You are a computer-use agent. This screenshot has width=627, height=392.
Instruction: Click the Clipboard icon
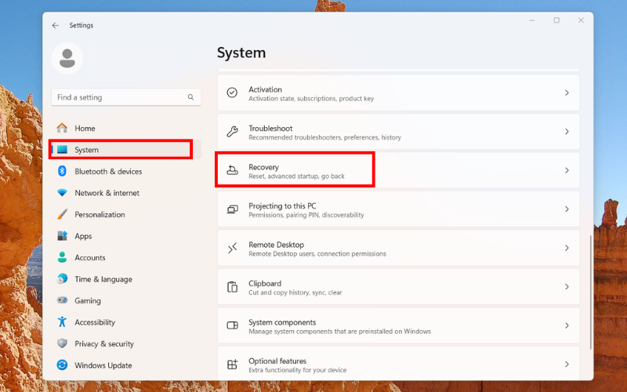pyautogui.click(x=232, y=287)
